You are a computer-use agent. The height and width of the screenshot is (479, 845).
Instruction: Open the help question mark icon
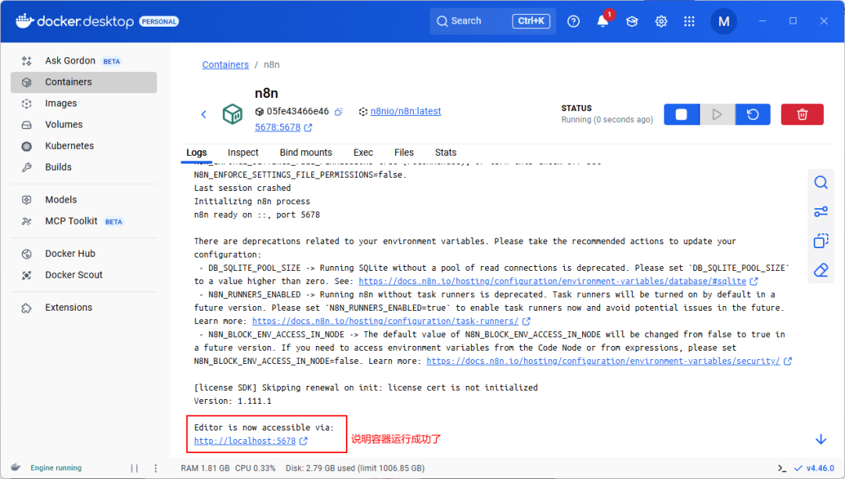pos(574,21)
